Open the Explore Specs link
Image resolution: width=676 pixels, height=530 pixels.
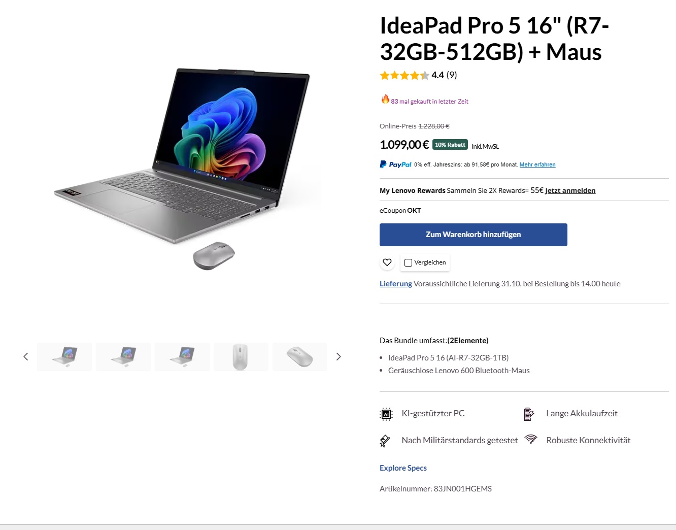click(x=403, y=468)
